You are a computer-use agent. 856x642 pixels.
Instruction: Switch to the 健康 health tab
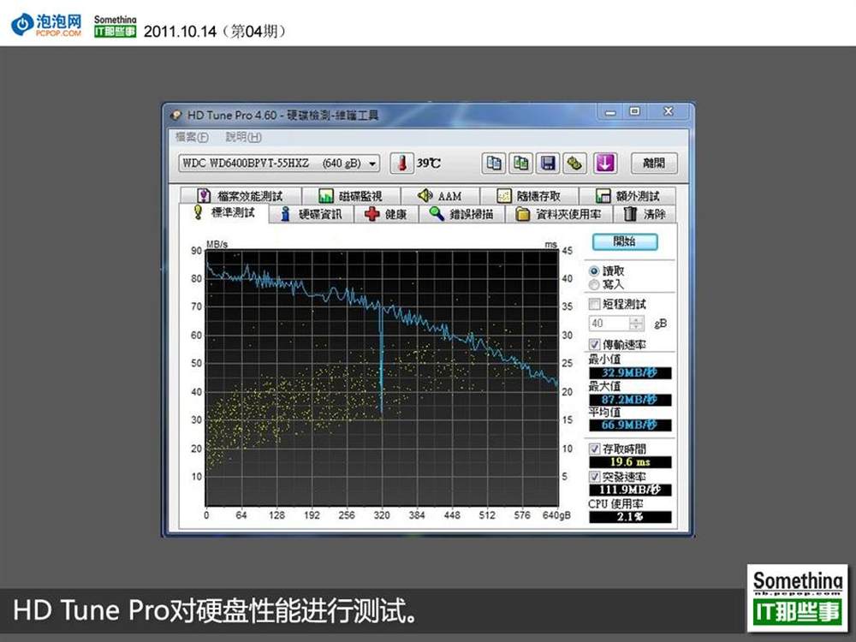tap(386, 214)
